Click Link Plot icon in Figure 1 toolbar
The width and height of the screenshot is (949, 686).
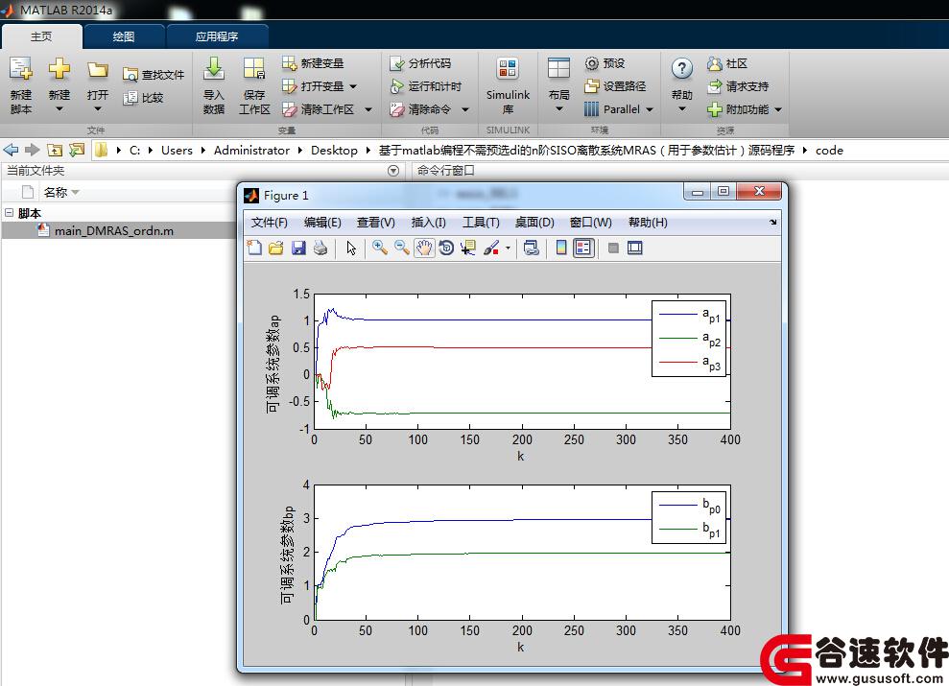531,248
